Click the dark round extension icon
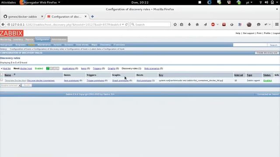280x157 pixels. 249,24
